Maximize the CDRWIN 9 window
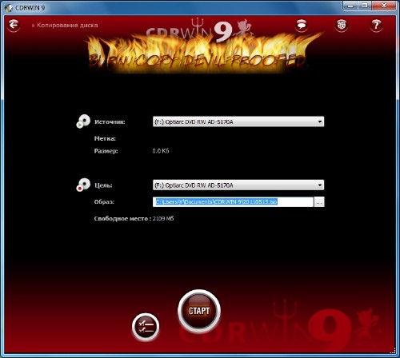The height and width of the screenshot is (358, 400). pyautogui.click(x=365, y=6)
